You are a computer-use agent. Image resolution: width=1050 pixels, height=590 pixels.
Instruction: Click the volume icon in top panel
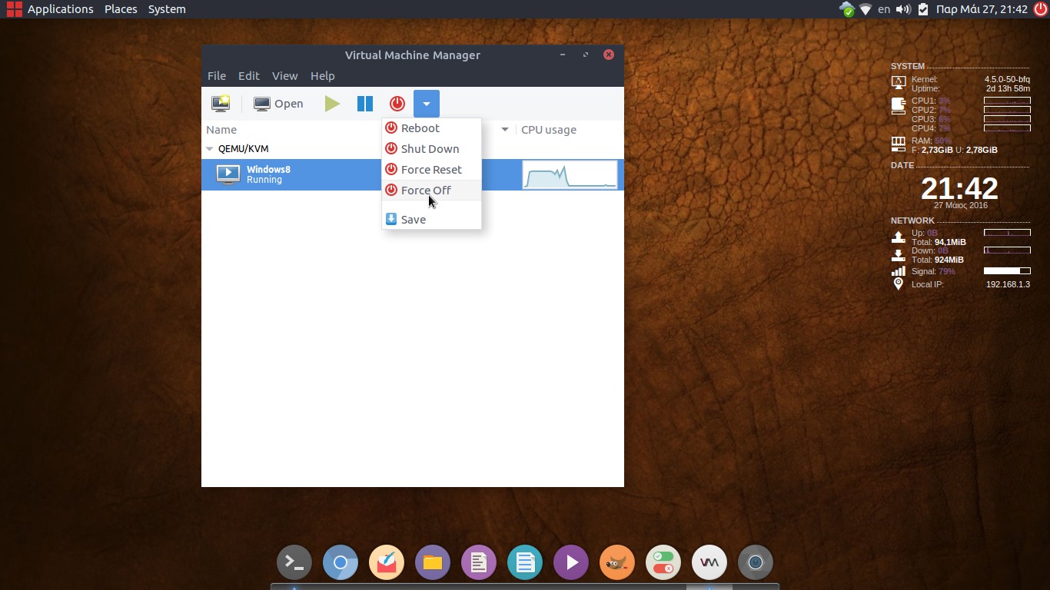903,9
